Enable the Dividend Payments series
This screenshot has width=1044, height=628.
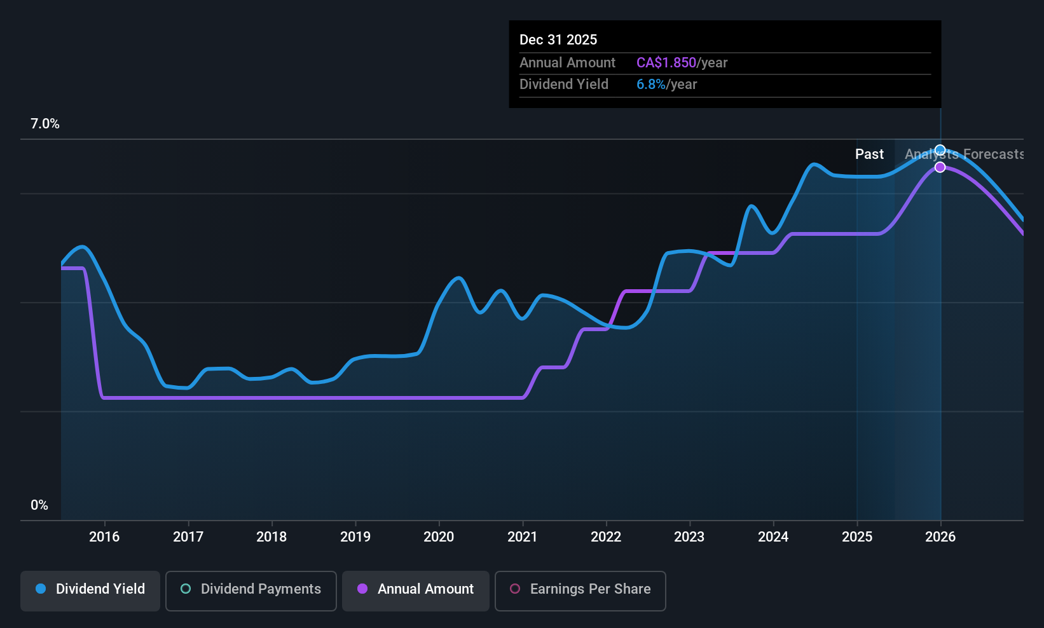[251, 591]
